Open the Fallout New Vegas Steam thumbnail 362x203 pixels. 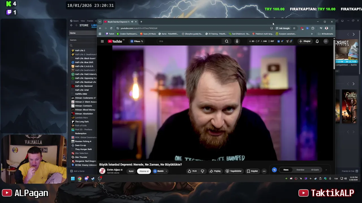pyautogui.click(x=349, y=107)
